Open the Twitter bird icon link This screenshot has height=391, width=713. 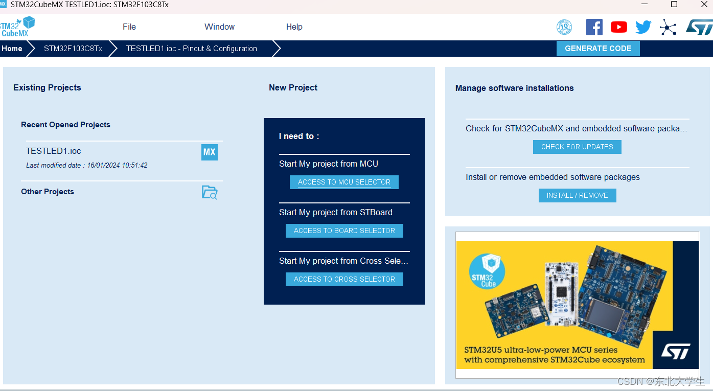643,27
